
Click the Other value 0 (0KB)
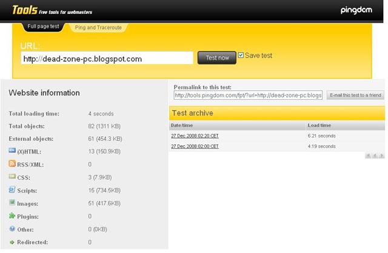point(98,229)
